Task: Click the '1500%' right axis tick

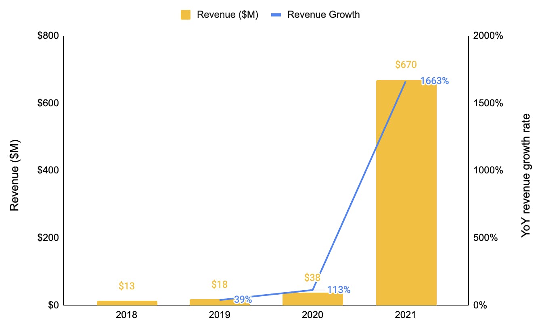Action: click(x=489, y=103)
